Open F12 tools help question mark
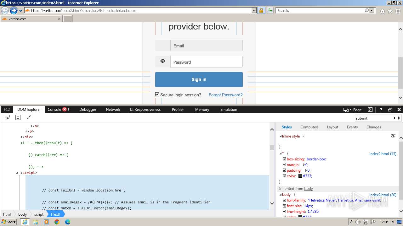 (x=381, y=110)
